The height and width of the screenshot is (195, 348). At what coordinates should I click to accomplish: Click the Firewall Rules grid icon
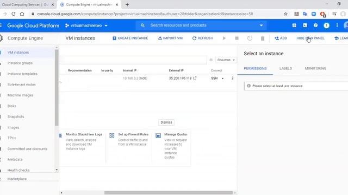pos(112,135)
